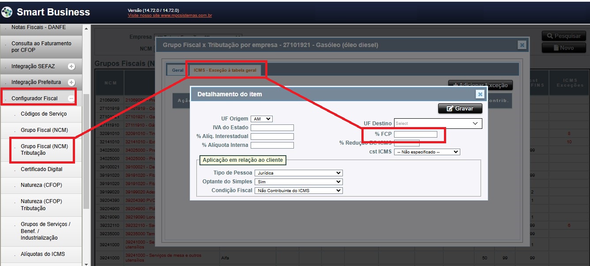This screenshot has width=590, height=266.
Task: Open the Condição Fiscal dropdown
Action: [298, 190]
